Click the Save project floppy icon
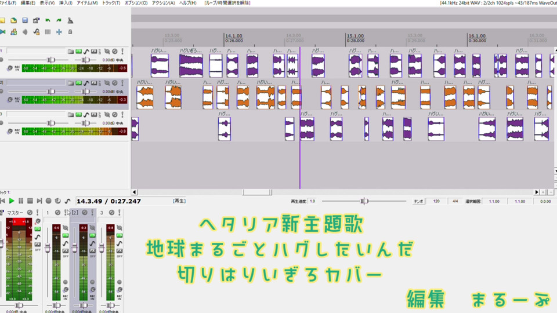The height and width of the screenshot is (313, 557). [25, 21]
